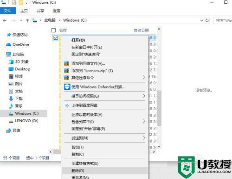Click the 3D 对象 cube icon

11,62
